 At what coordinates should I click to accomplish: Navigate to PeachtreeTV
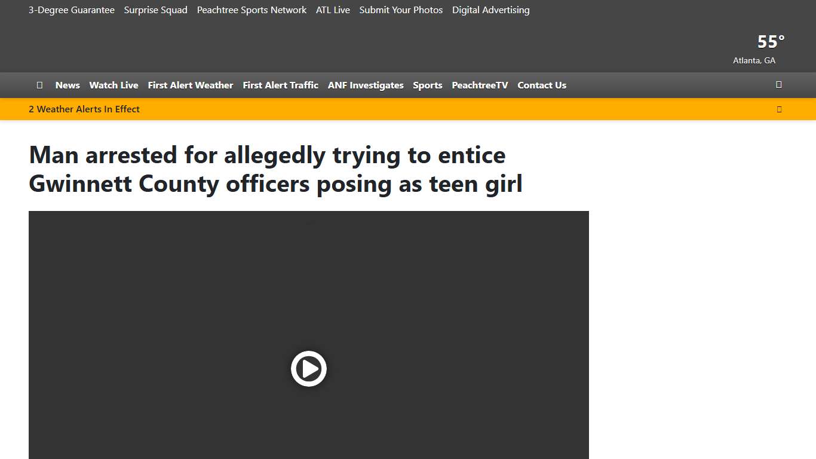point(480,85)
